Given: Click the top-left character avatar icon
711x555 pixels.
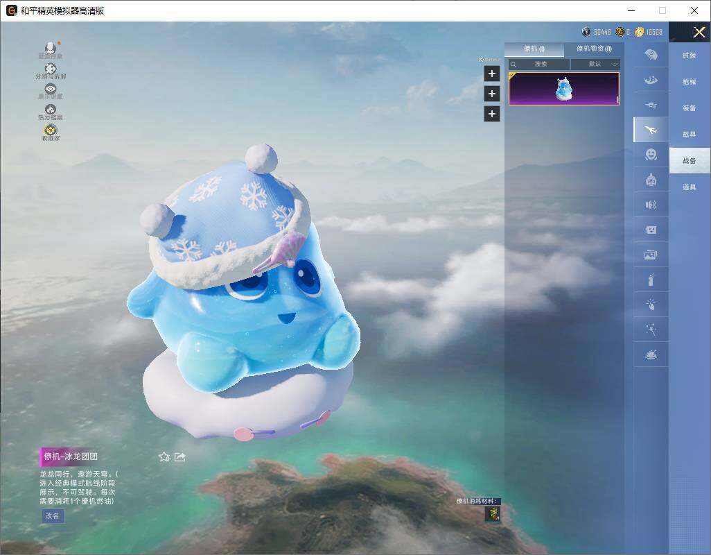Looking at the screenshot, I should [51, 48].
